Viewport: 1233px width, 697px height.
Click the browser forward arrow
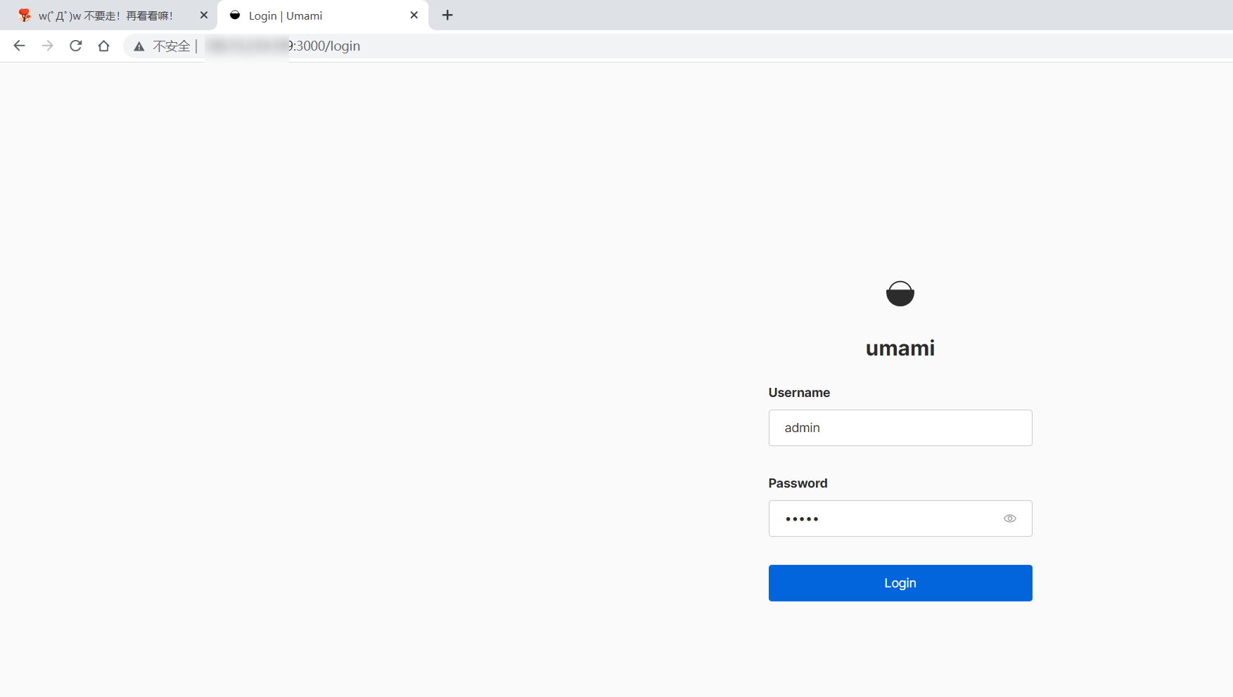pyautogui.click(x=47, y=46)
